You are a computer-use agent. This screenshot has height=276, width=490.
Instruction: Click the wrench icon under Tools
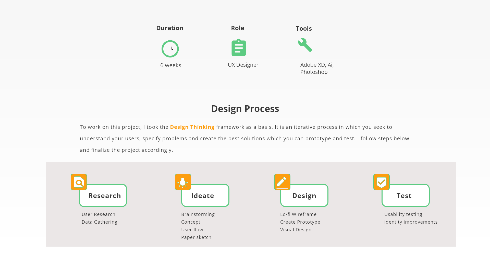(x=305, y=45)
